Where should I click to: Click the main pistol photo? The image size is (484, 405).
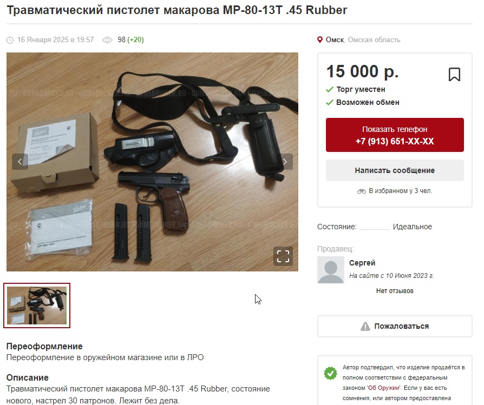tap(152, 162)
